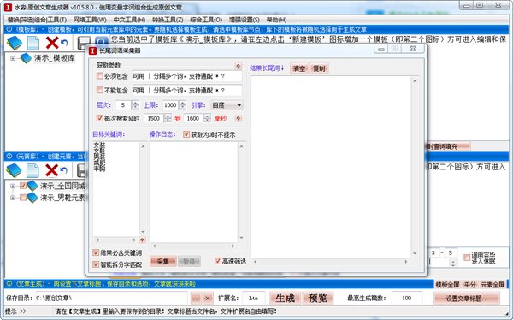The height and width of the screenshot is (320, 513).
Task: Enable the 必须包含 checkbox
Action: pyautogui.click(x=100, y=76)
